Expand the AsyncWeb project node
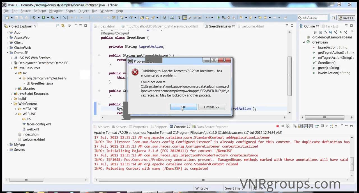This screenshot has width=359, height=193. tap(8, 38)
